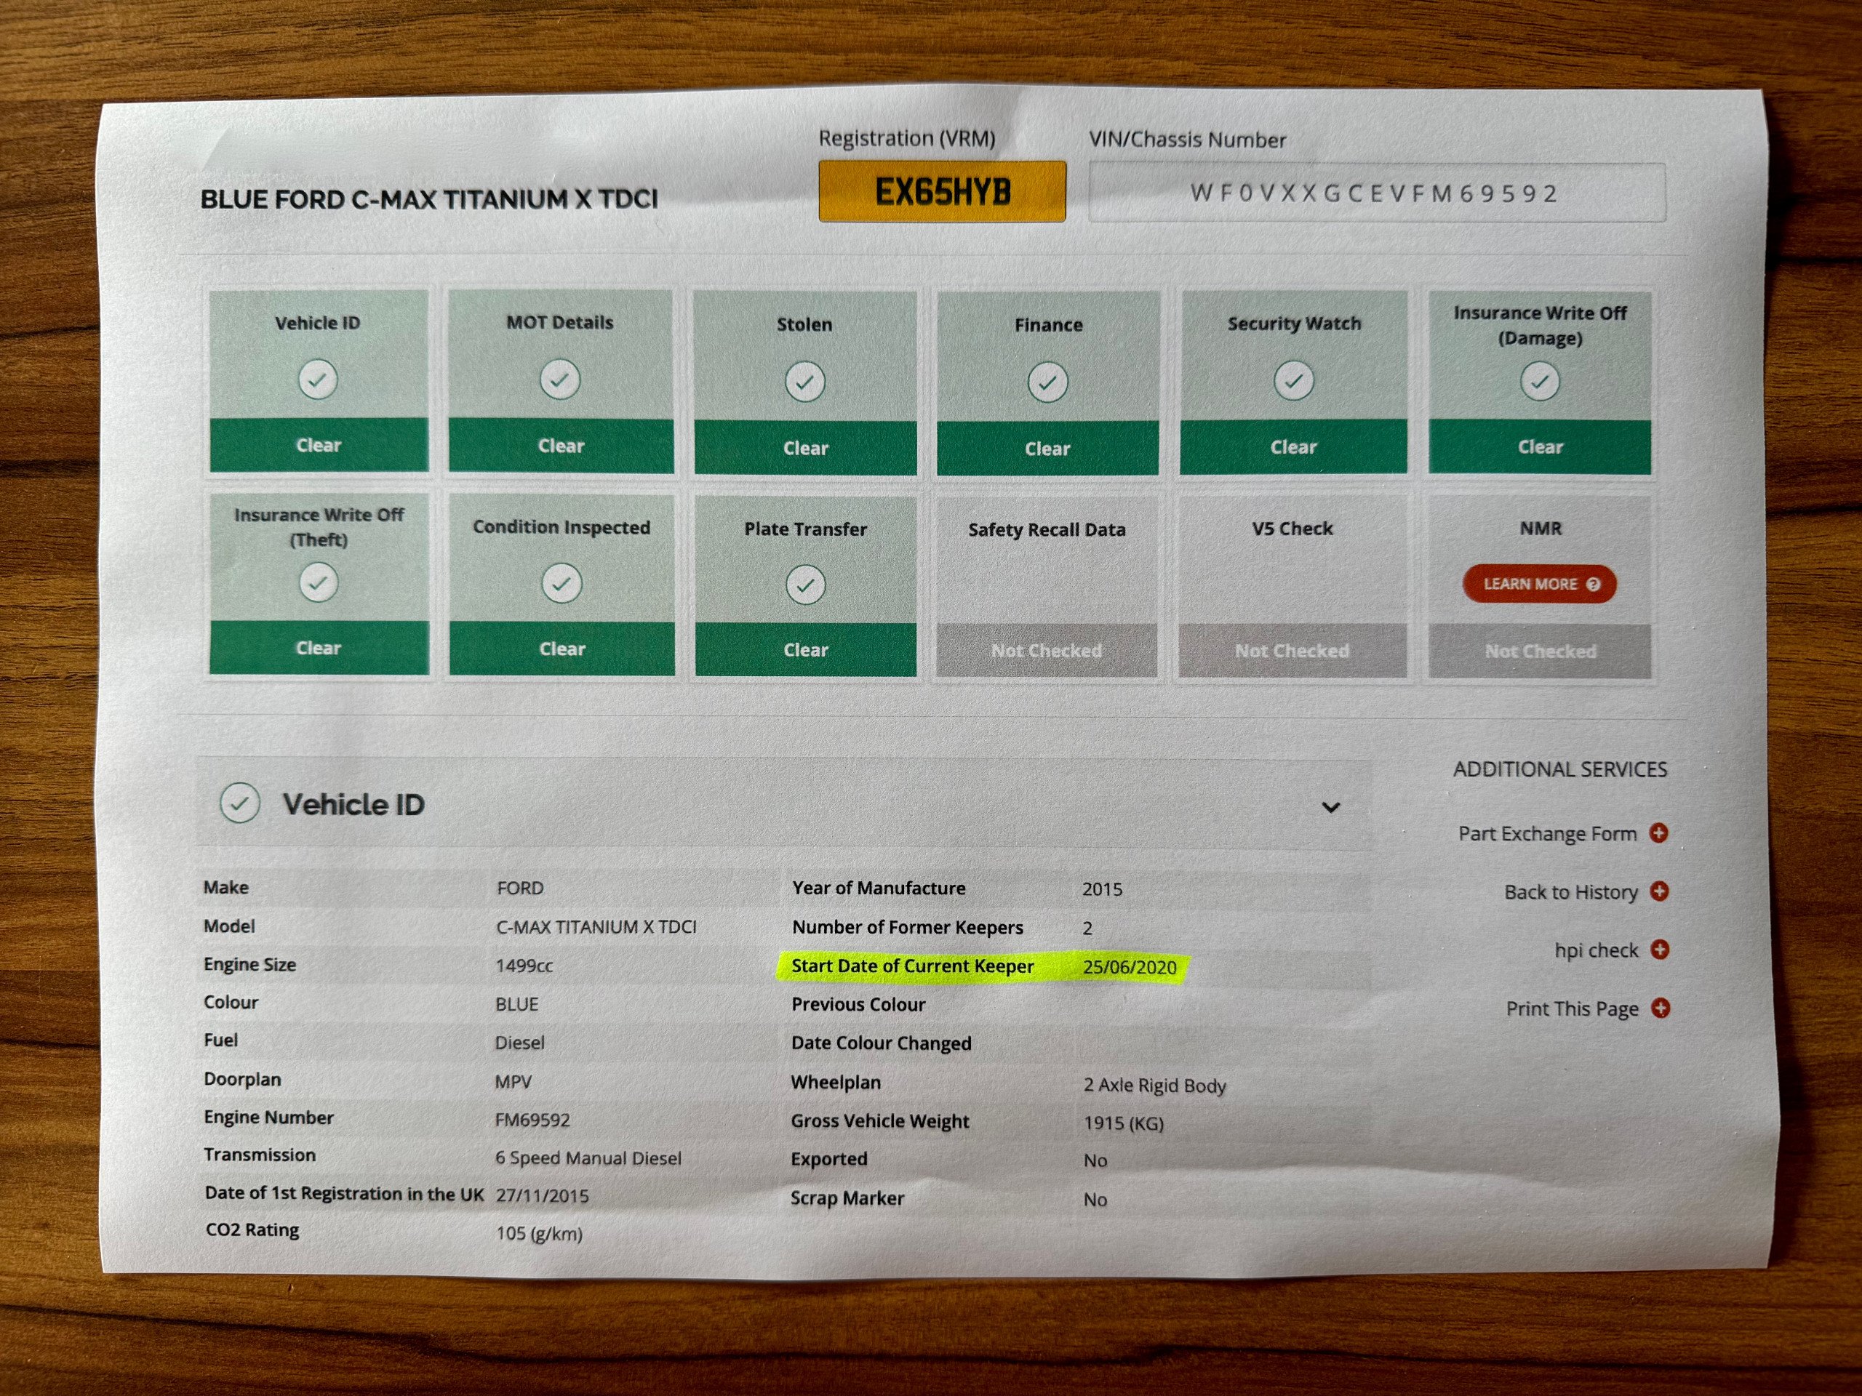Image resolution: width=1862 pixels, height=1396 pixels.
Task: Open the Part Exchange Form link
Action: point(1547,834)
